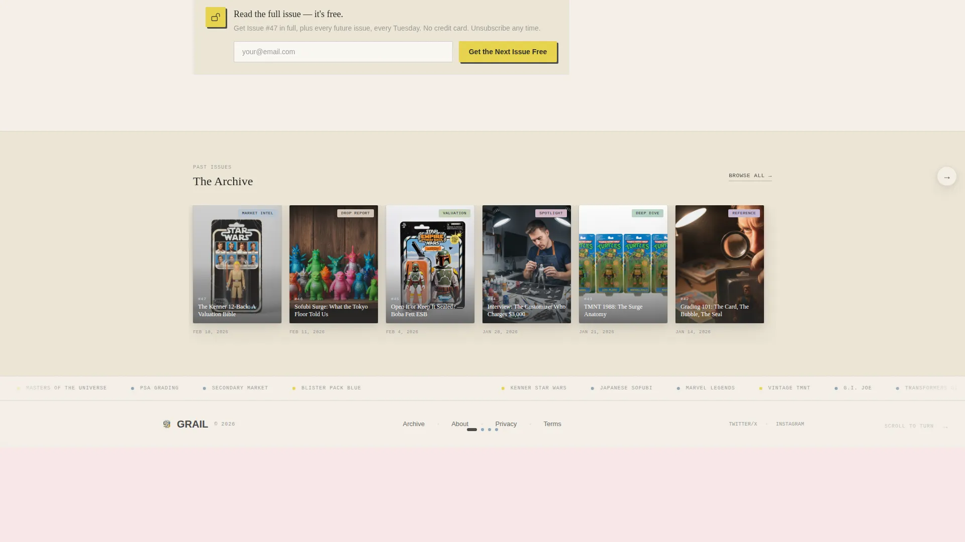Click the yellow unlock icon beside the signup heading
Image resolution: width=965 pixels, height=542 pixels.
click(x=216, y=17)
